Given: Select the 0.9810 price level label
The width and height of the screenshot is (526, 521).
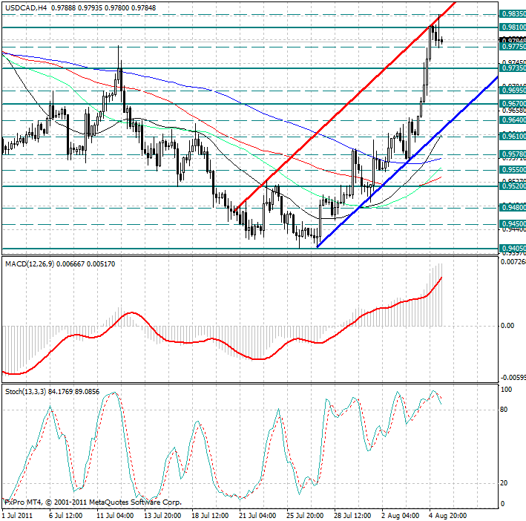Looking at the screenshot, I should [x=513, y=27].
